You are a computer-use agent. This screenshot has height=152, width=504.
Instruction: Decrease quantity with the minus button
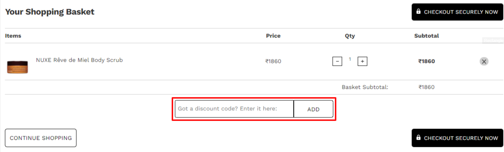(337, 61)
